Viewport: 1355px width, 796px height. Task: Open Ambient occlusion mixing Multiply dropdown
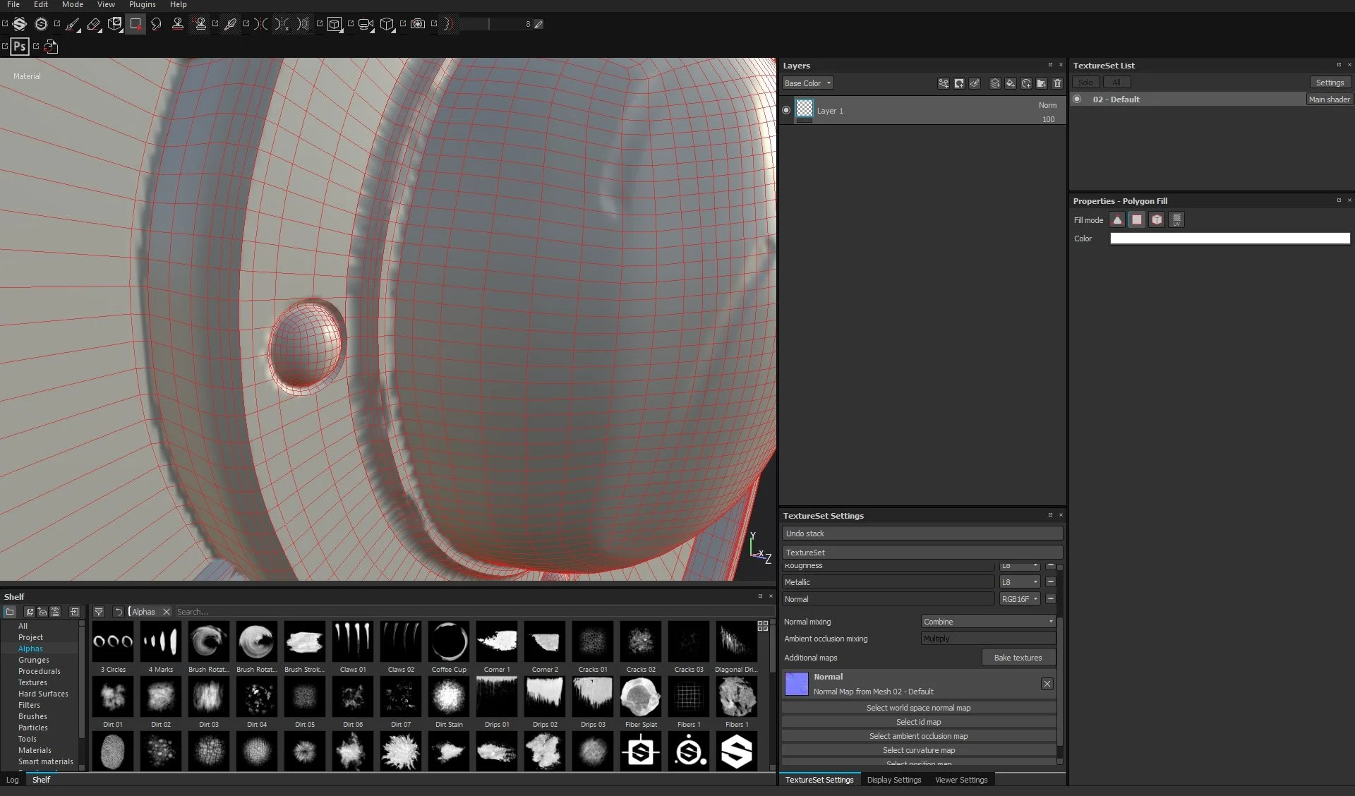(988, 639)
